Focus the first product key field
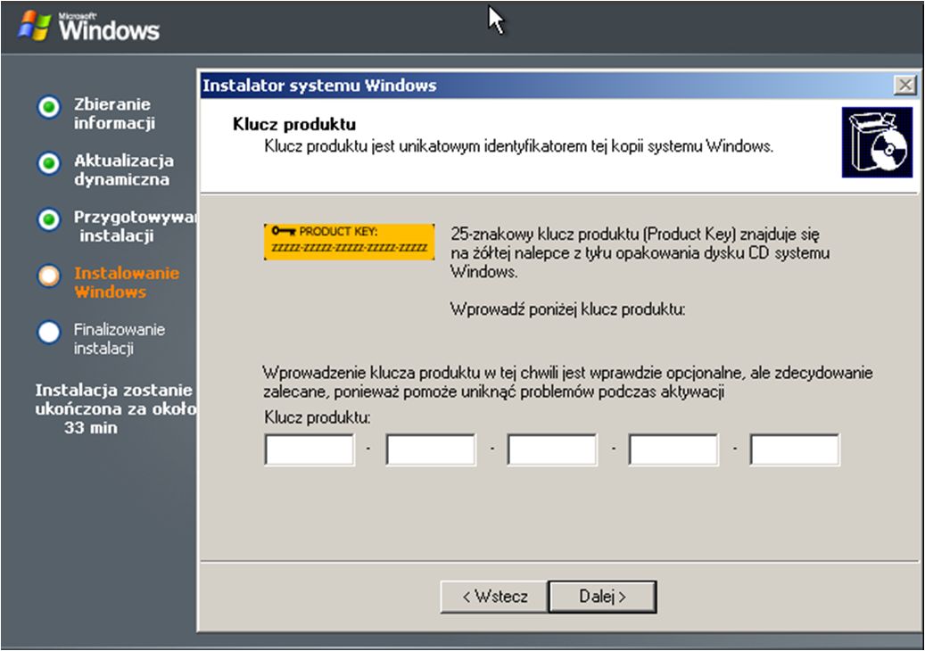 tap(310, 450)
